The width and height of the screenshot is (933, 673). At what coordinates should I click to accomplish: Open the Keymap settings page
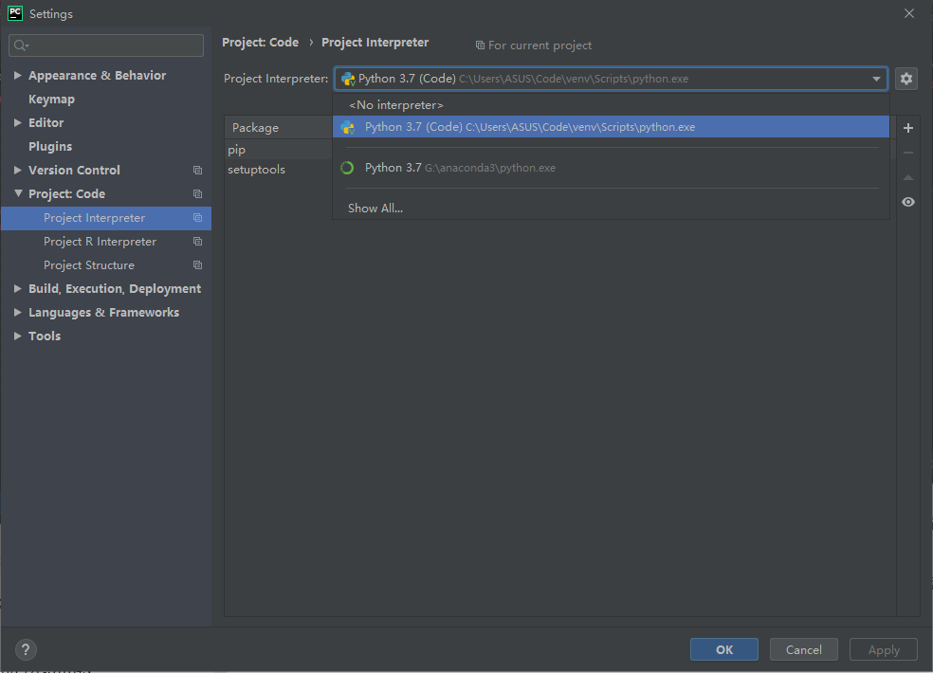pyautogui.click(x=51, y=99)
